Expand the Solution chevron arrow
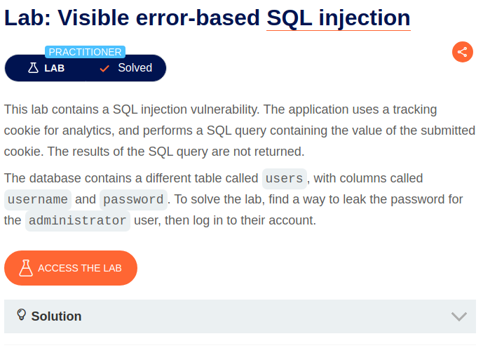The height and width of the screenshot is (348, 483). coord(459,316)
